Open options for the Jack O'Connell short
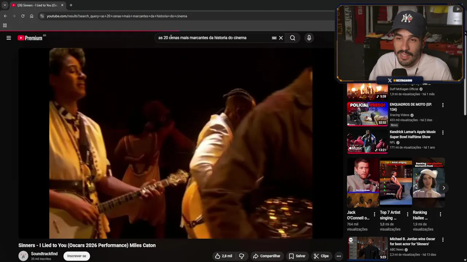 (374, 215)
